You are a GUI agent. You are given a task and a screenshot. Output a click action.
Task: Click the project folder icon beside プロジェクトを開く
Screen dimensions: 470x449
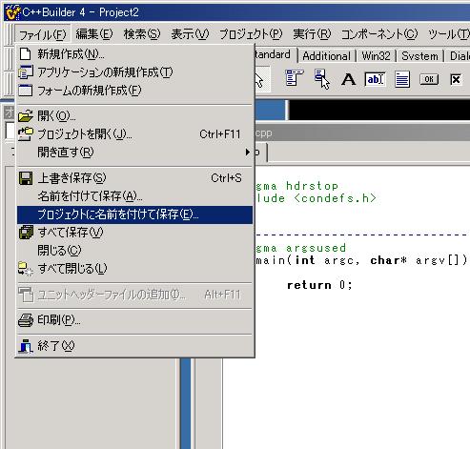(26, 134)
